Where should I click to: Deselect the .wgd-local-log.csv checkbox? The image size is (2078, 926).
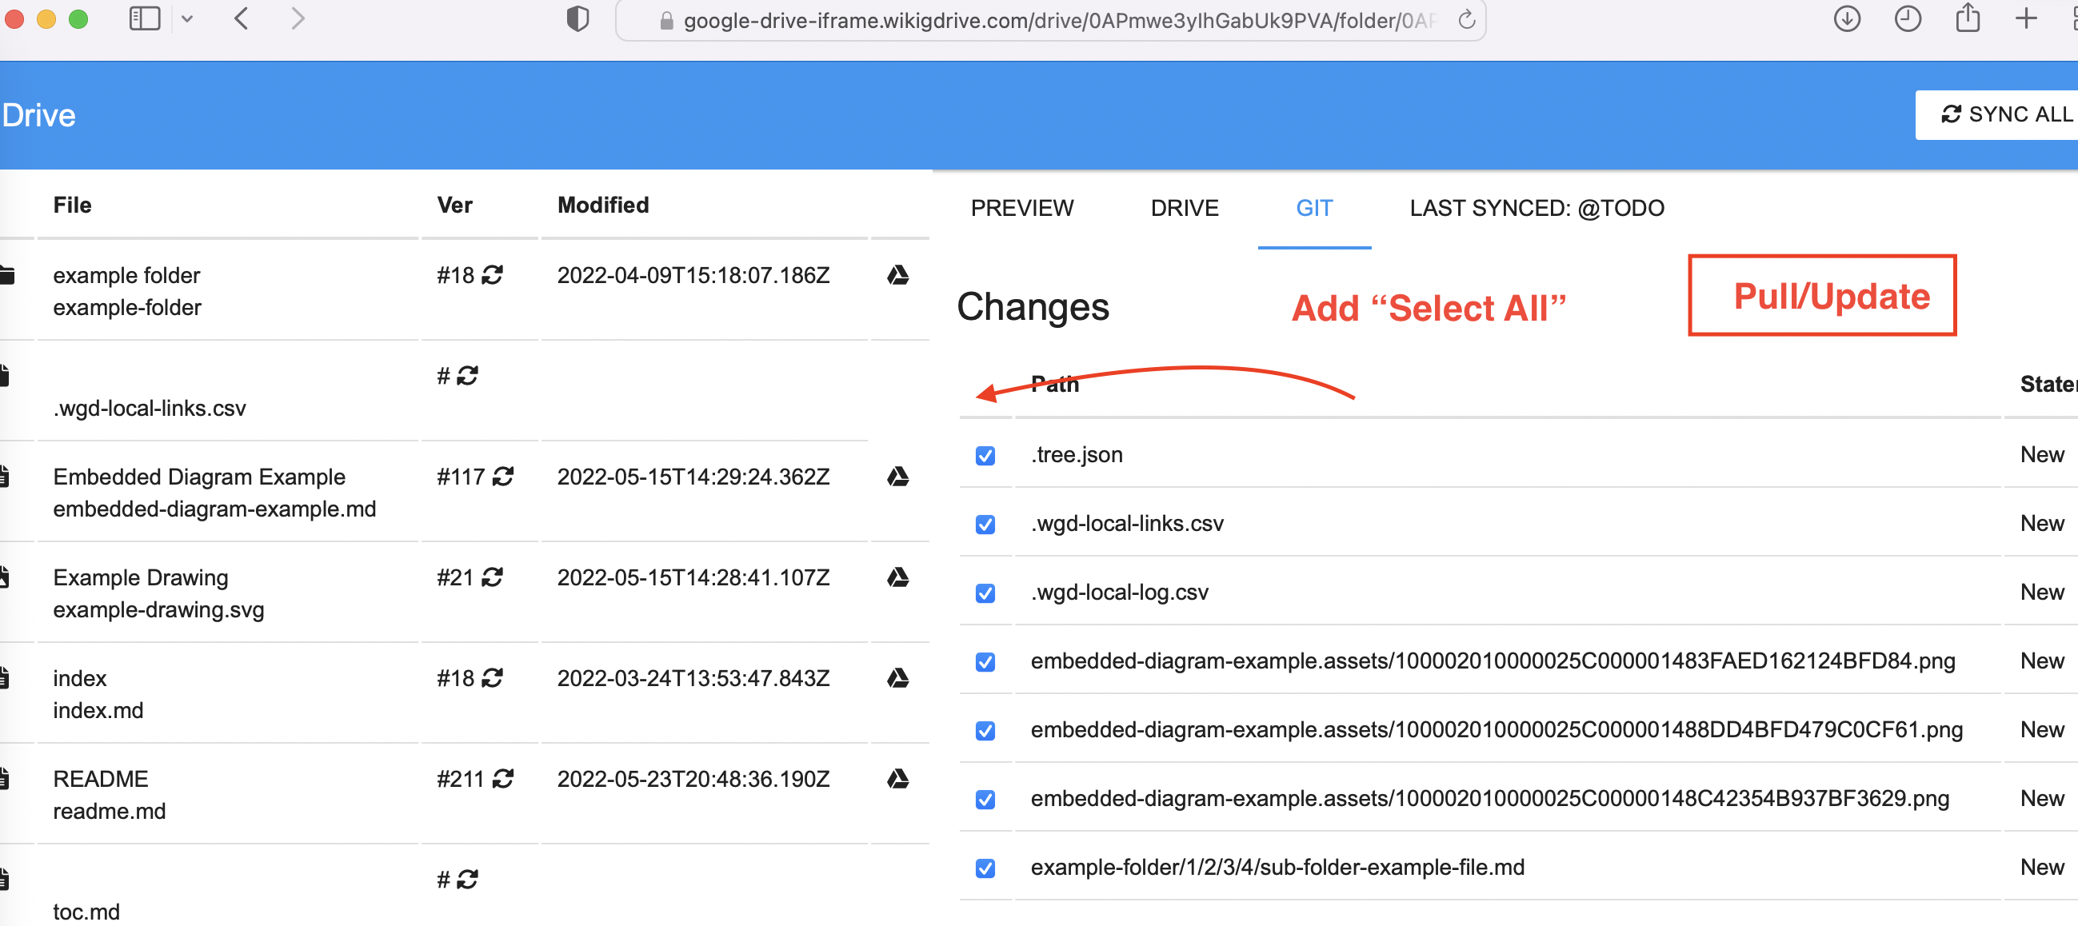click(985, 593)
